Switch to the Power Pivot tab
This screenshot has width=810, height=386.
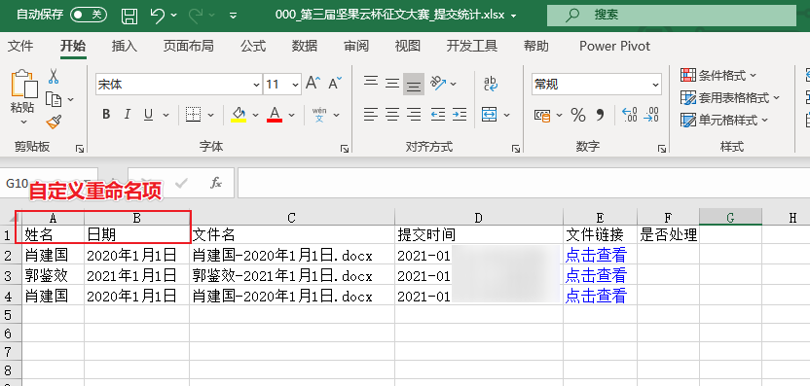coord(614,46)
